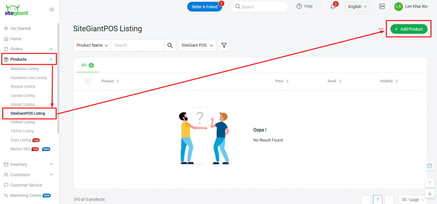Image resolution: width=437 pixels, height=204 pixels.
Task: Open the Product Name search-type dropdown
Action: [92, 45]
